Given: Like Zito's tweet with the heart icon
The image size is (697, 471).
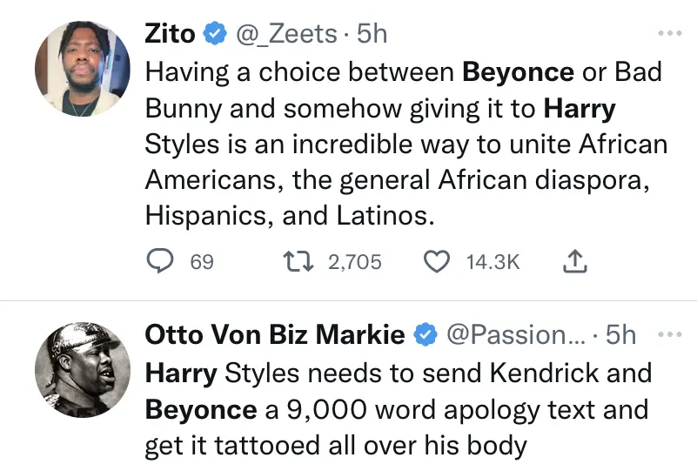Looking at the screenshot, I should pyautogui.click(x=439, y=261).
